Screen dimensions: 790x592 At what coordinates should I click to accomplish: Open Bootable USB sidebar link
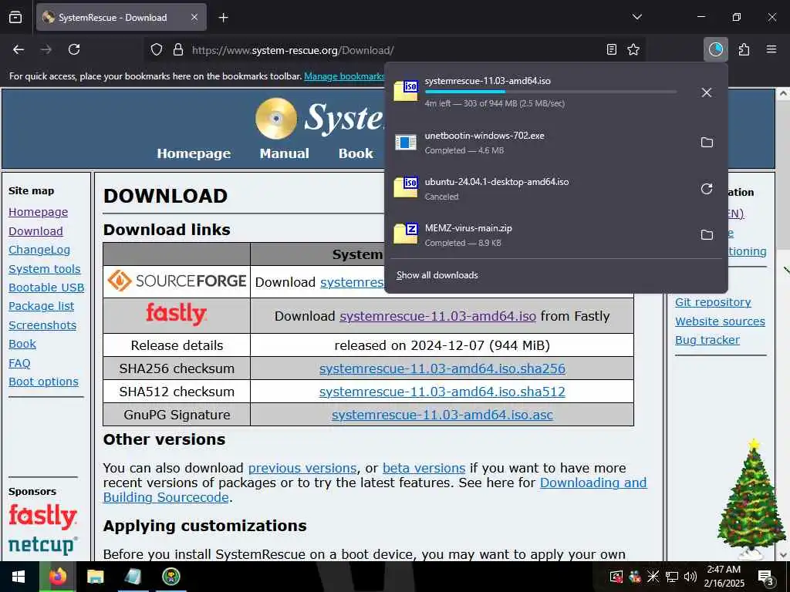46,288
